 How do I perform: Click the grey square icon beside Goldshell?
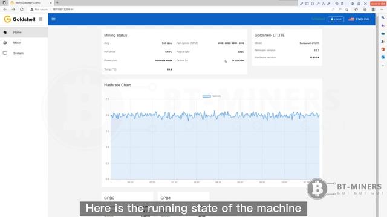tap(41, 19)
